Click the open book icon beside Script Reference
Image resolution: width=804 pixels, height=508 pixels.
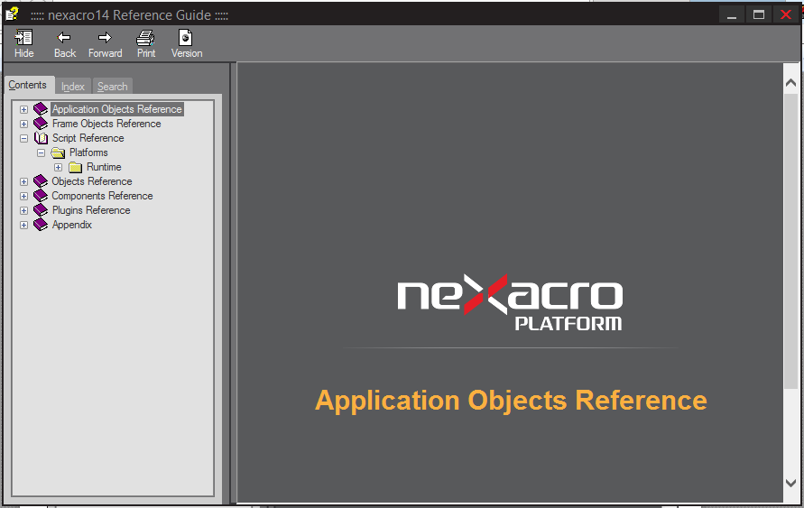click(41, 138)
